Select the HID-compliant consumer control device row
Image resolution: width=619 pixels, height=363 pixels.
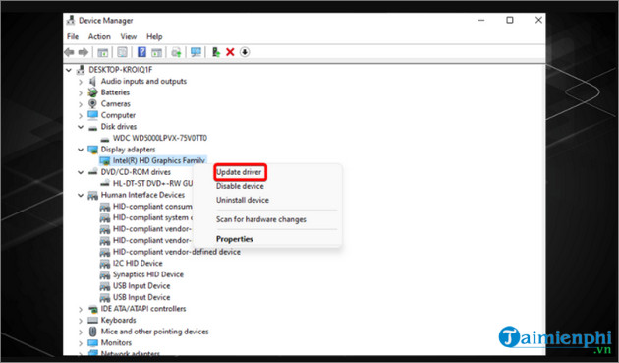pos(152,207)
